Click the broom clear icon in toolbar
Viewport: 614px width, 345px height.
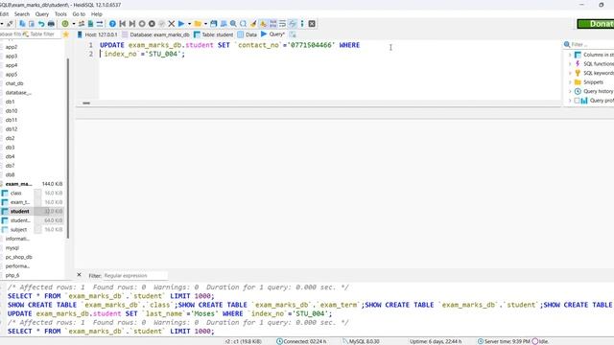point(253,24)
